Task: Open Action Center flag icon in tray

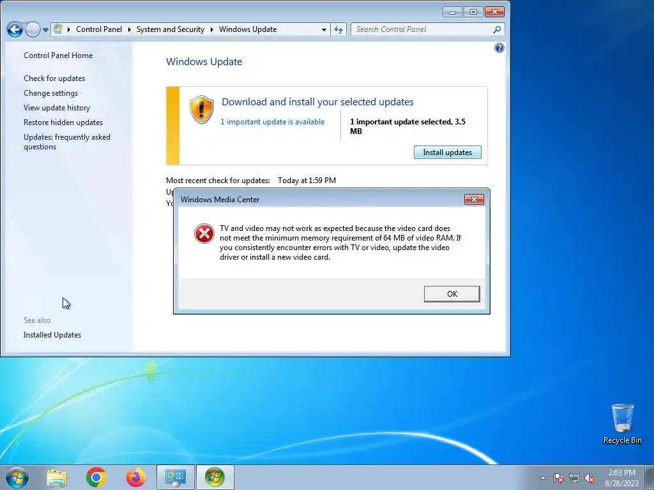Action: coord(559,478)
